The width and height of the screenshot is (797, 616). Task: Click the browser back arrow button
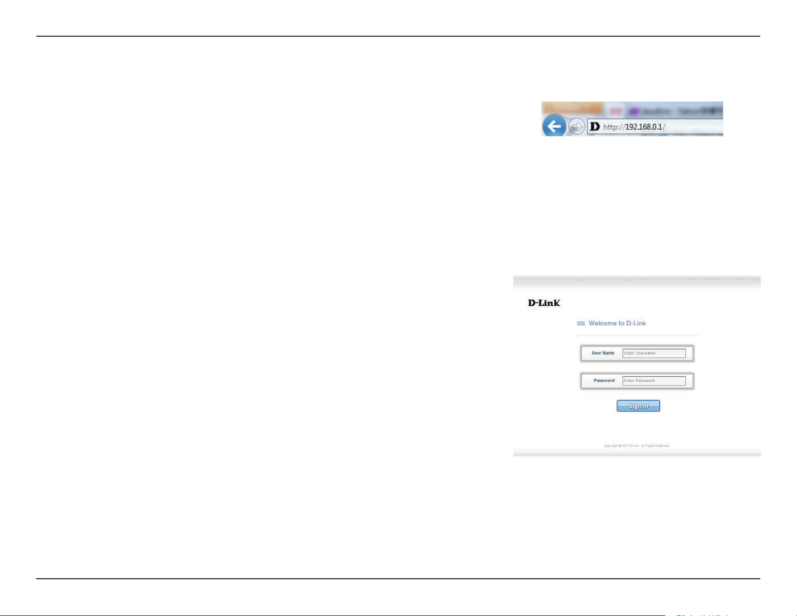pyautogui.click(x=554, y=126)
